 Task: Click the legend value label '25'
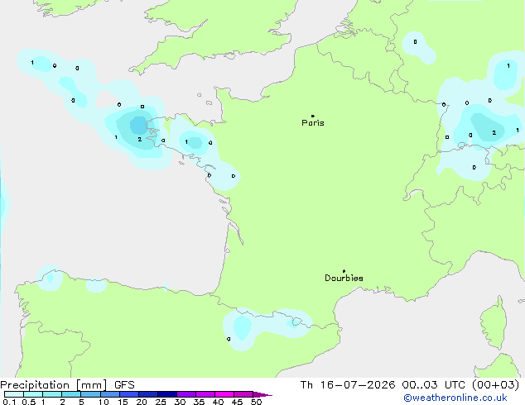pyautogui.click(x=161, y=402)
